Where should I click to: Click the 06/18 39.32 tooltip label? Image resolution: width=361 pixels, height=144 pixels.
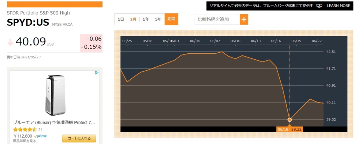pos(289,129)
